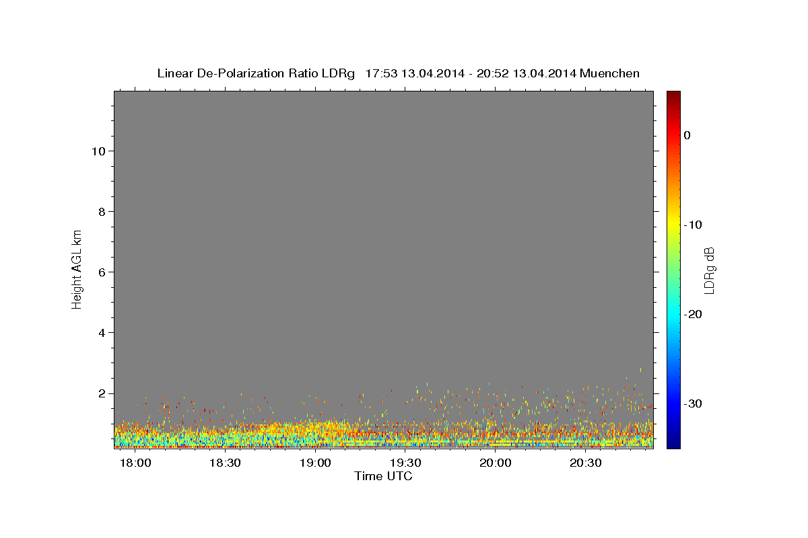
Task: Click the 18:30 time tick label
Action: pos(225,463)
